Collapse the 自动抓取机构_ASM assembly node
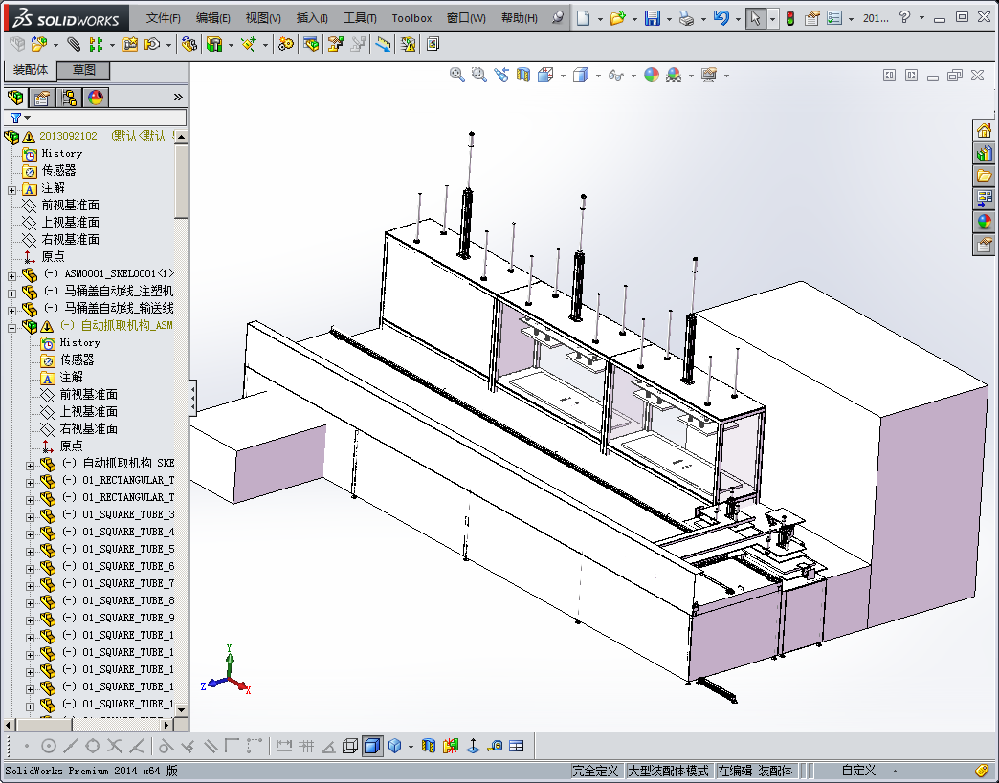This screenshot has height=783, width=999. click(12, 326)
